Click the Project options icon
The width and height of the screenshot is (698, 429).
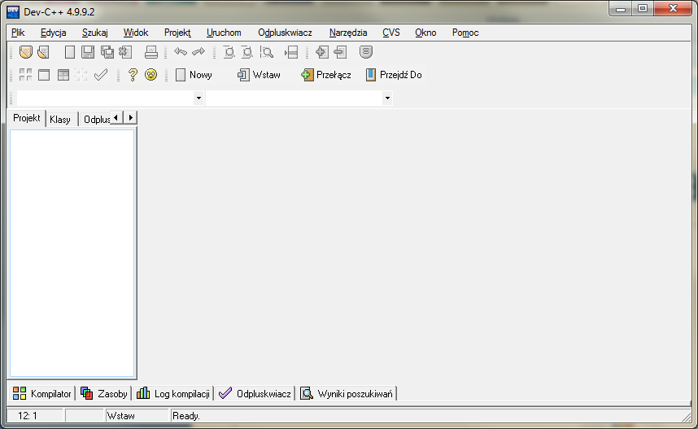[x=366, y=52]
